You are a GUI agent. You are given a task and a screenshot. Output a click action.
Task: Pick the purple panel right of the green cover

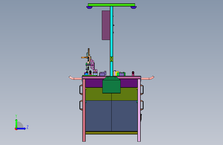pos(129,83)
